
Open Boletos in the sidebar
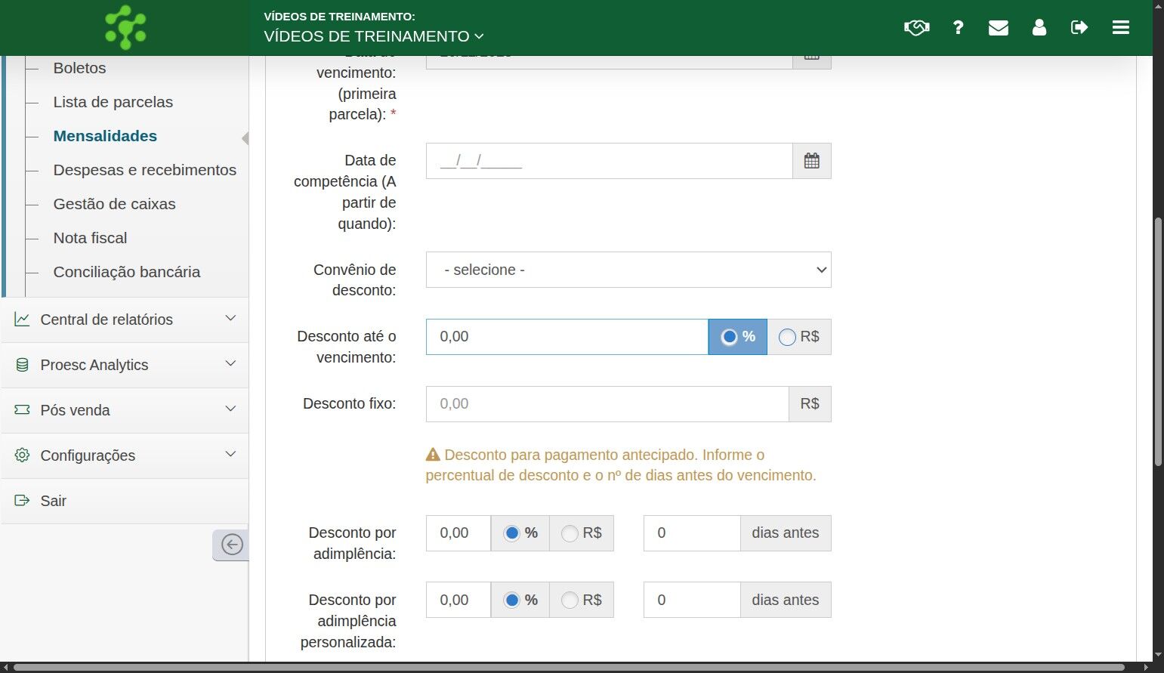(x=79, y=68)
